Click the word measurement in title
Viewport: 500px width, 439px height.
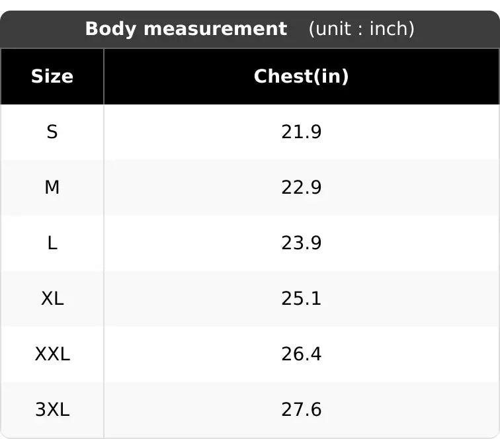coord(216,29)
